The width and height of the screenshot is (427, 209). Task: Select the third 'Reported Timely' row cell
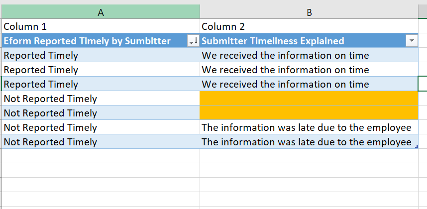(101, 84)
